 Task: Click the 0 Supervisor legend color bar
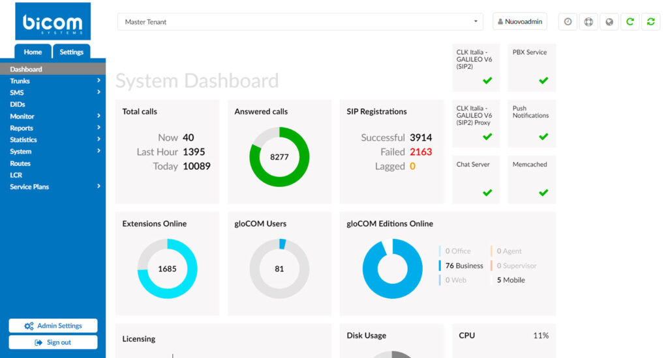[x=491, y=266]
